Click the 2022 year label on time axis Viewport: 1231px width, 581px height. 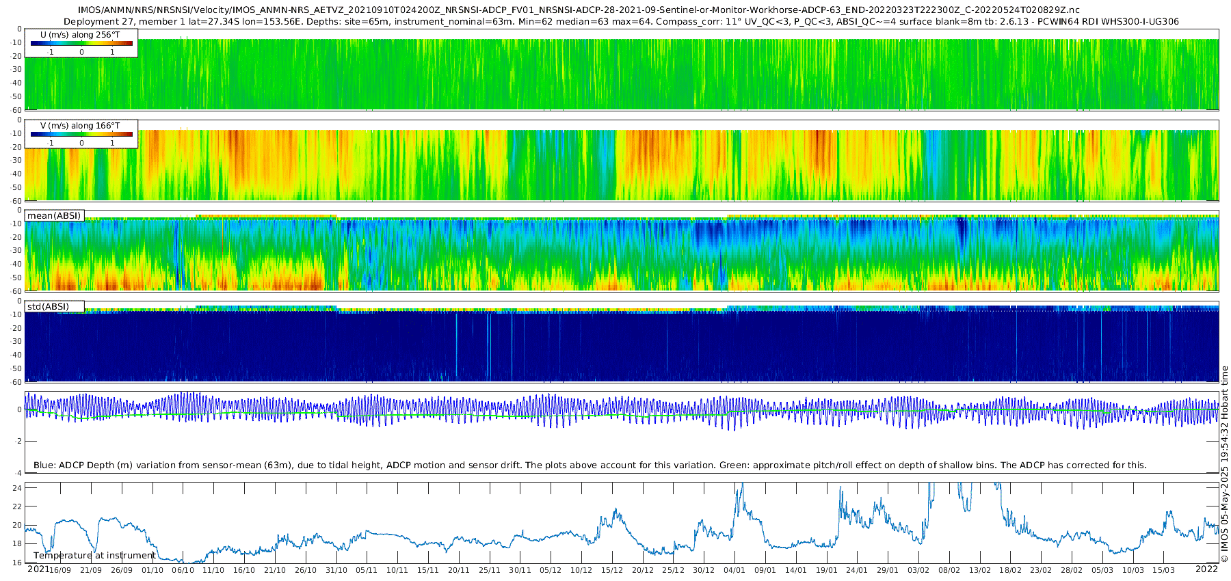1206,569
